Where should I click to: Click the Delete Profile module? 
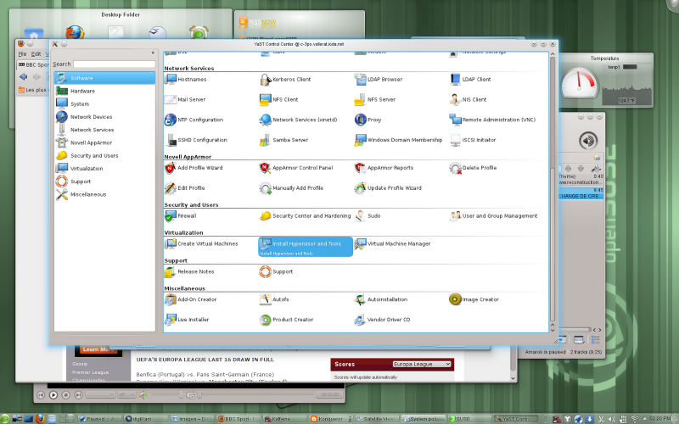(473, 168)
